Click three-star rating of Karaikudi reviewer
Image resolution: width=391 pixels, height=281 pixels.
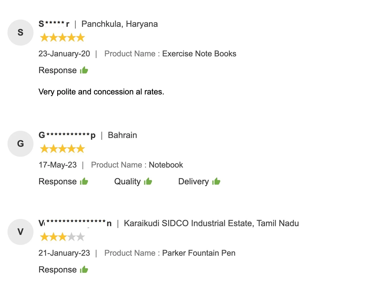[x=62, y=237]
